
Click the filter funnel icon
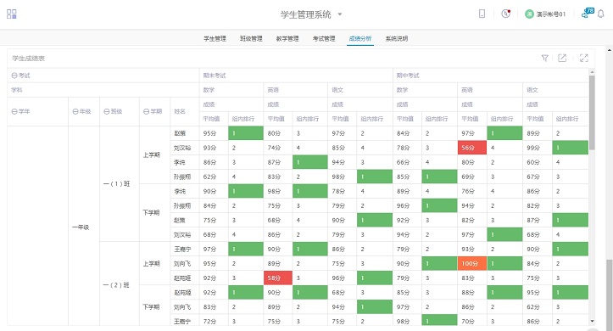click(544, 59)
